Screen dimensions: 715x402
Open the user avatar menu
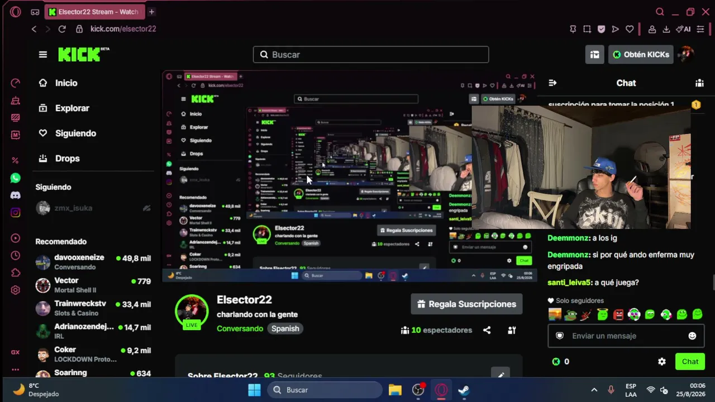pos(686,54)
